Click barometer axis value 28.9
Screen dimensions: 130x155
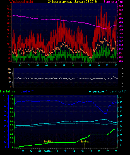pos(121,57)
